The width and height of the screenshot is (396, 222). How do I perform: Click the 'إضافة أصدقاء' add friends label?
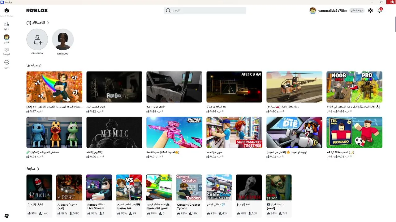pos(37,53)
